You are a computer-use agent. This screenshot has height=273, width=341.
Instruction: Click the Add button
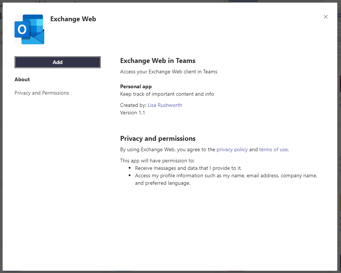pos(58,62)
